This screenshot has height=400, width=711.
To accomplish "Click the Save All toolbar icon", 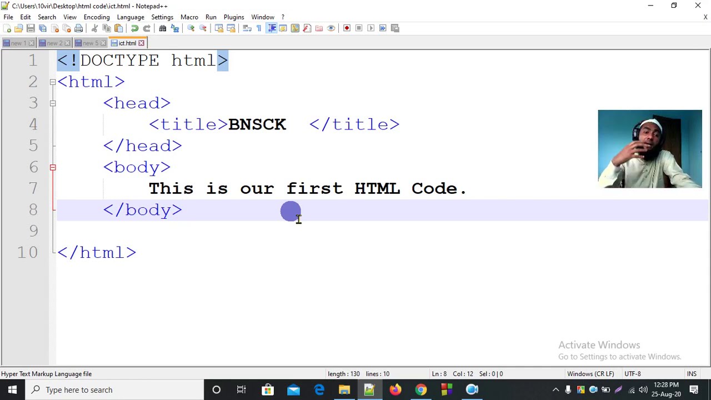I will 43,28.
